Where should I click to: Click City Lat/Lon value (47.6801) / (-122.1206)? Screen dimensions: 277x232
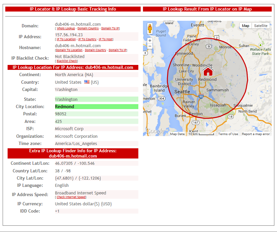click(78, 178)
